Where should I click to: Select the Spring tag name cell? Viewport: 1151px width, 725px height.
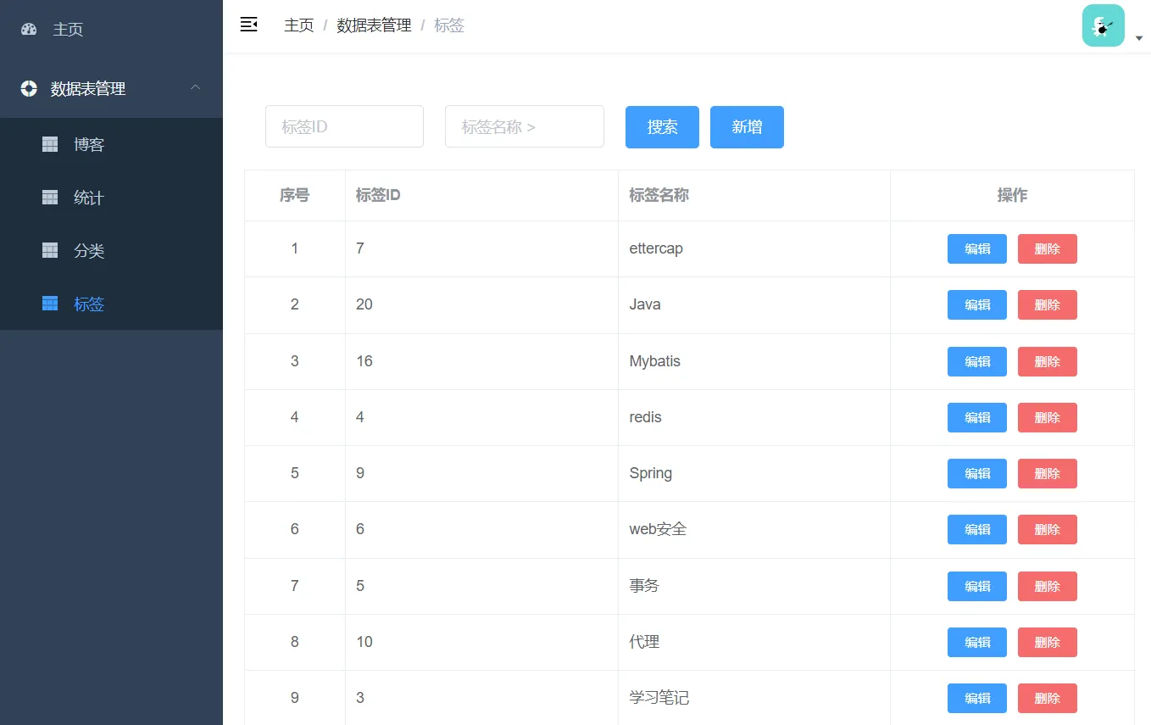click(x=754, y=473)
